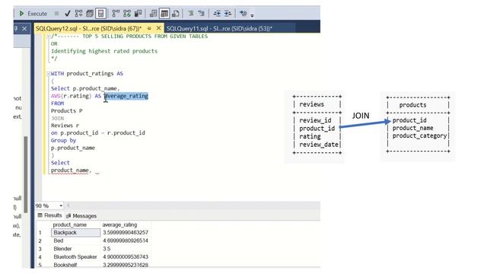The width and height of the screenshot is (487, 274).
Task: Click the product_name column header
Action: [x=75, y=225]
